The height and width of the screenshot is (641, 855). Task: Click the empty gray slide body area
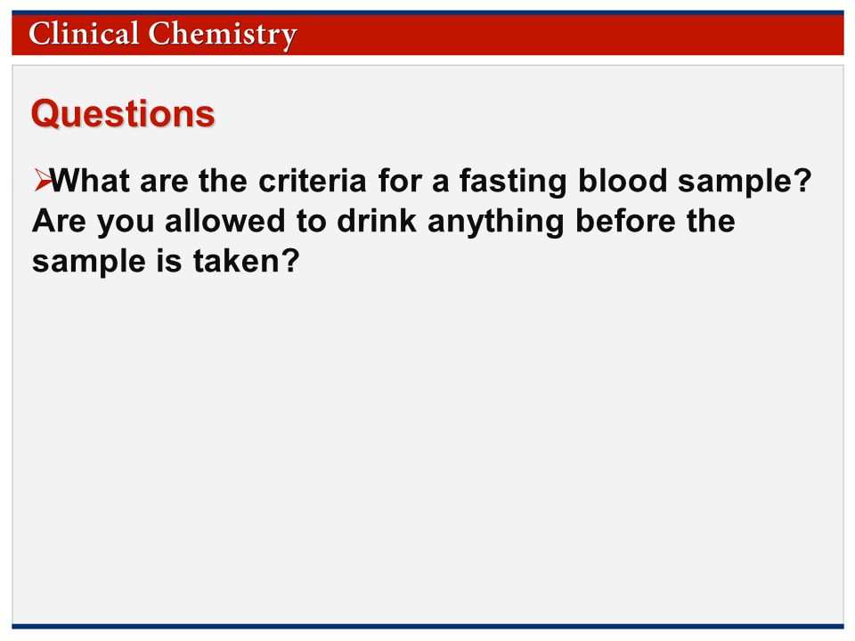427,447
